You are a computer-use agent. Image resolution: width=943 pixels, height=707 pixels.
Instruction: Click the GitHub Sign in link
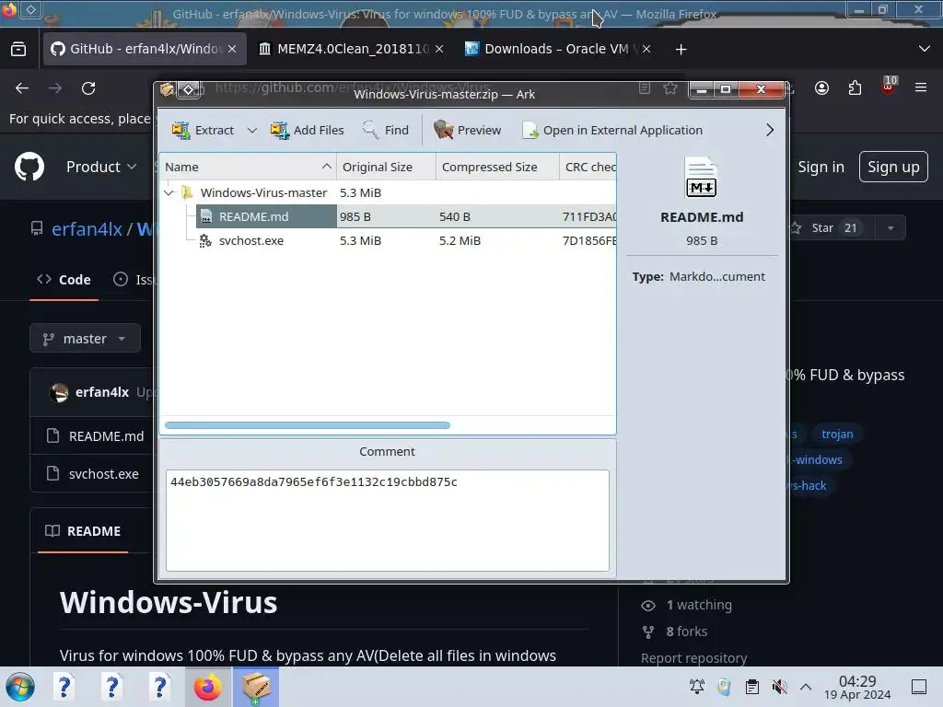(x=821, y=167)
